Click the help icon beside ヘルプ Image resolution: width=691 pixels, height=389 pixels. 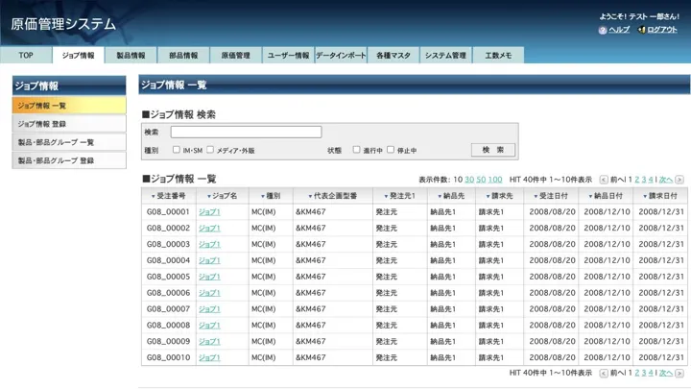603,30
